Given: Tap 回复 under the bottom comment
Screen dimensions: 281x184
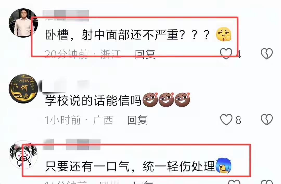Looking at the screenshot, I should (x=143, y=182).
